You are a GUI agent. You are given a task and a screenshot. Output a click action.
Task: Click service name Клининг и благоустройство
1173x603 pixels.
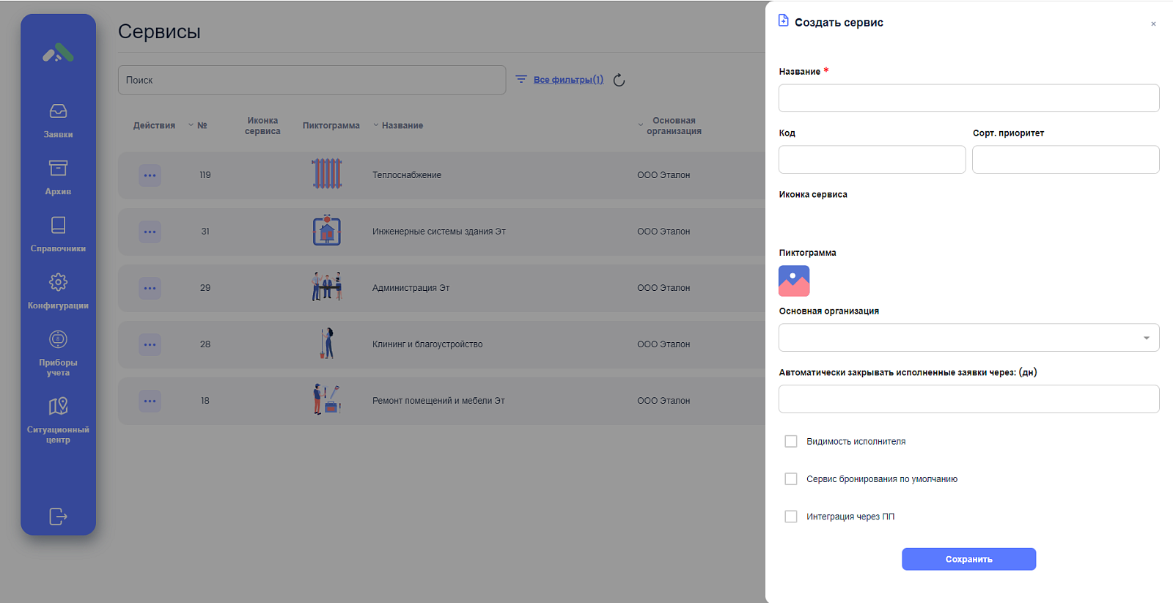[x=427, y=344]
